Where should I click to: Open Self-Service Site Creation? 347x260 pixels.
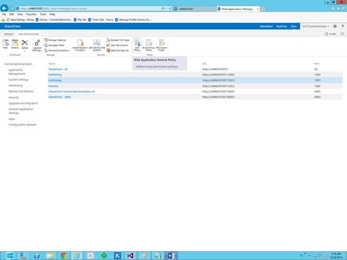97,45
